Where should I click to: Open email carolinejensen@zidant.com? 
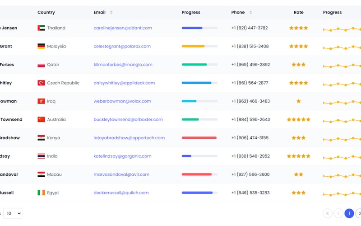pos(123,28)
